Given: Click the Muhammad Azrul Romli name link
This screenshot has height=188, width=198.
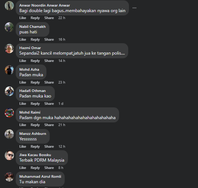Looking at the screenshot, I should pos(40,177).
